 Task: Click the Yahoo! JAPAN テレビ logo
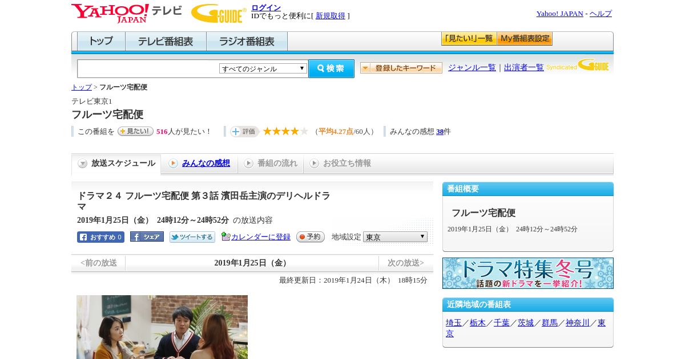(127, 13)
